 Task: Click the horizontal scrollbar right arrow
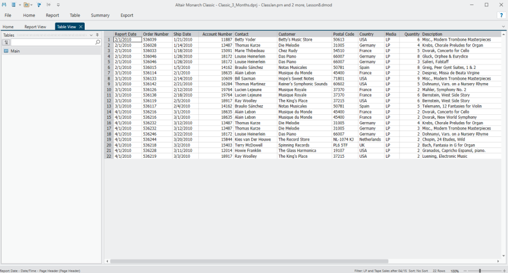[x=498, y=261]
